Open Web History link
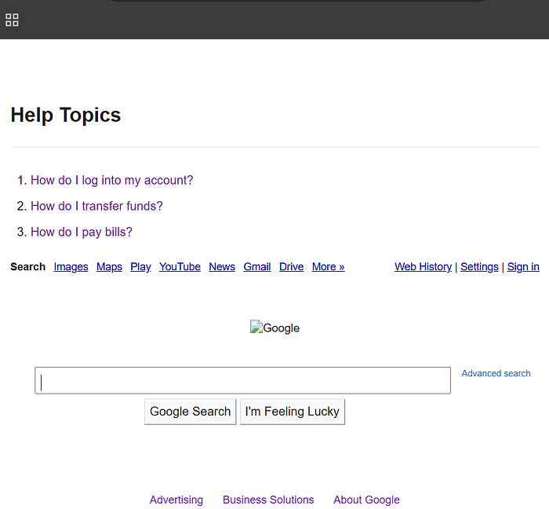This screenshot has width=549, height=509. tap(423, 267)
